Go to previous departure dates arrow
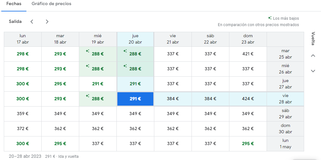Screen dimensions: 321x160 (x=32, y=22)
